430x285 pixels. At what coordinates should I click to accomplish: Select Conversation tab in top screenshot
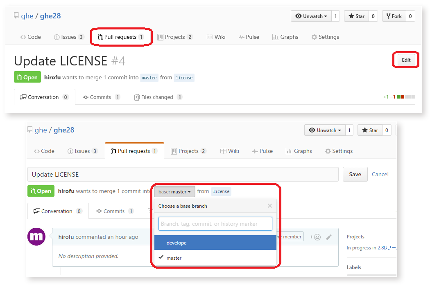point(44,97)
